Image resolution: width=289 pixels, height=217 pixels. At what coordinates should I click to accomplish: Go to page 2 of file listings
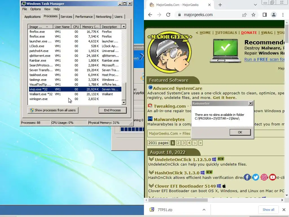[178, 143]
